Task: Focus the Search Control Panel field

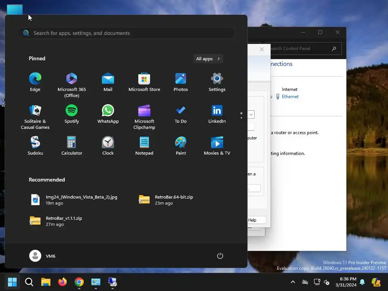Action: 303,48
